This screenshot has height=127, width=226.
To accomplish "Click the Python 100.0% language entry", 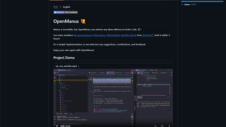I will click(189, 5).
